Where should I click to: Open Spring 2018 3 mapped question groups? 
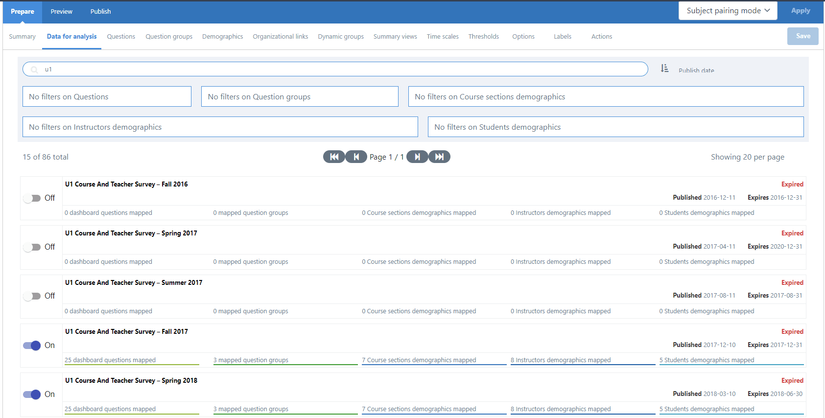285,409
